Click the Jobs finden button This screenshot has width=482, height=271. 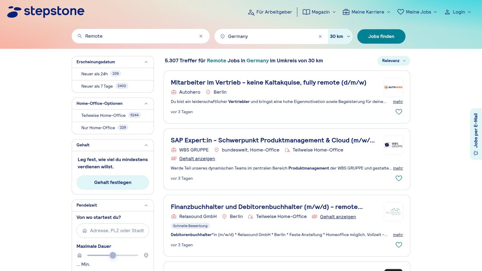pyautogui.click(x=381, y=36)
